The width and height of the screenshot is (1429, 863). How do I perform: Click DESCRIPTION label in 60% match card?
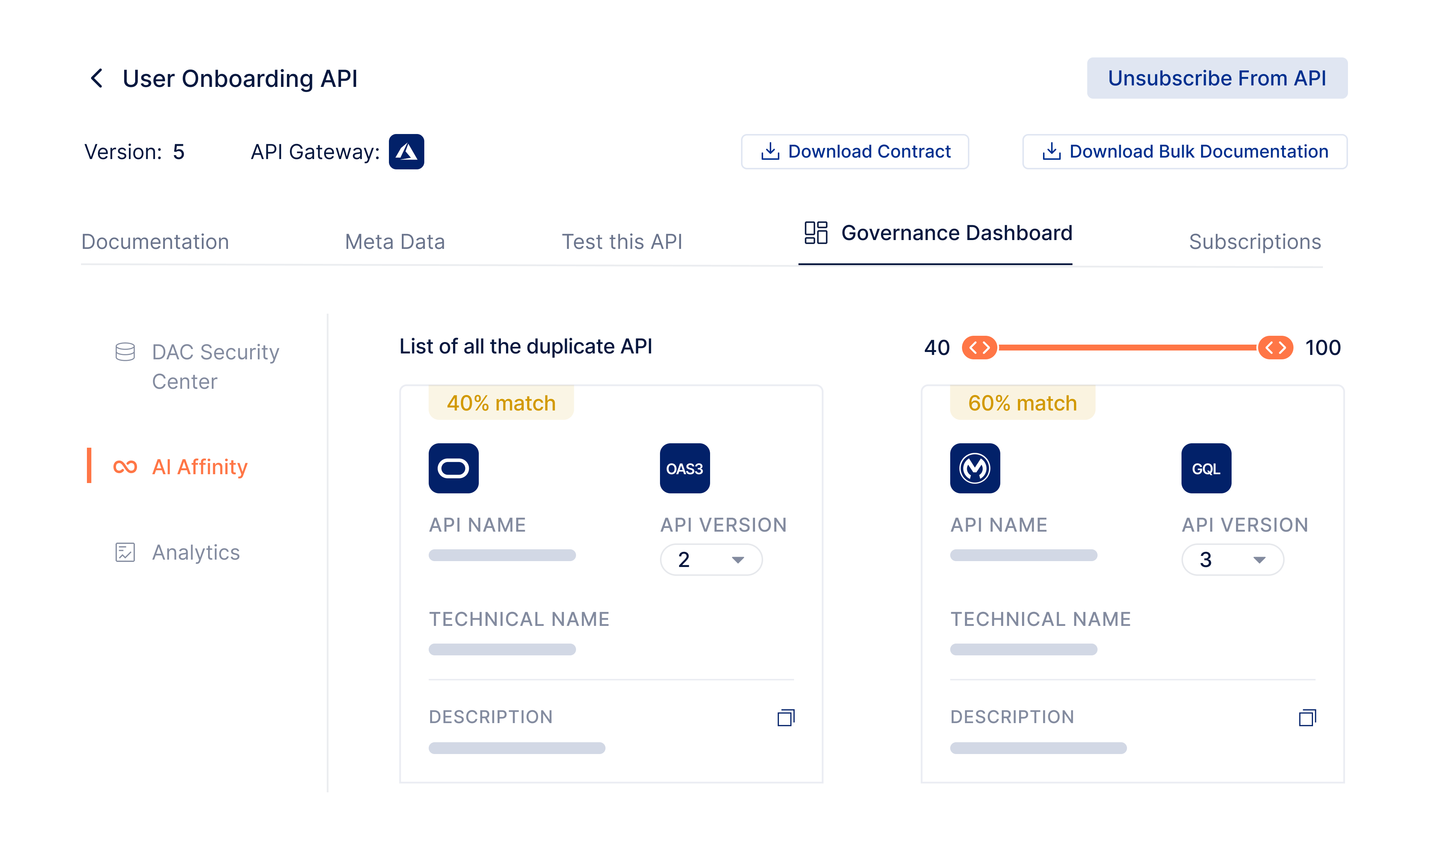(x=1012, y=717)
